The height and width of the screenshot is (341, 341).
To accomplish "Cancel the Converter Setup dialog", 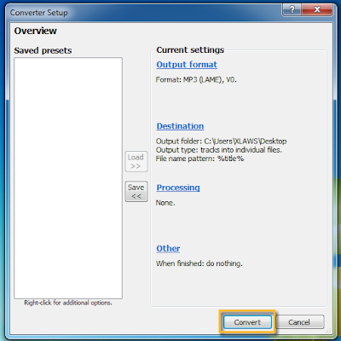I will pyautogui.click(x=299, y=322).
